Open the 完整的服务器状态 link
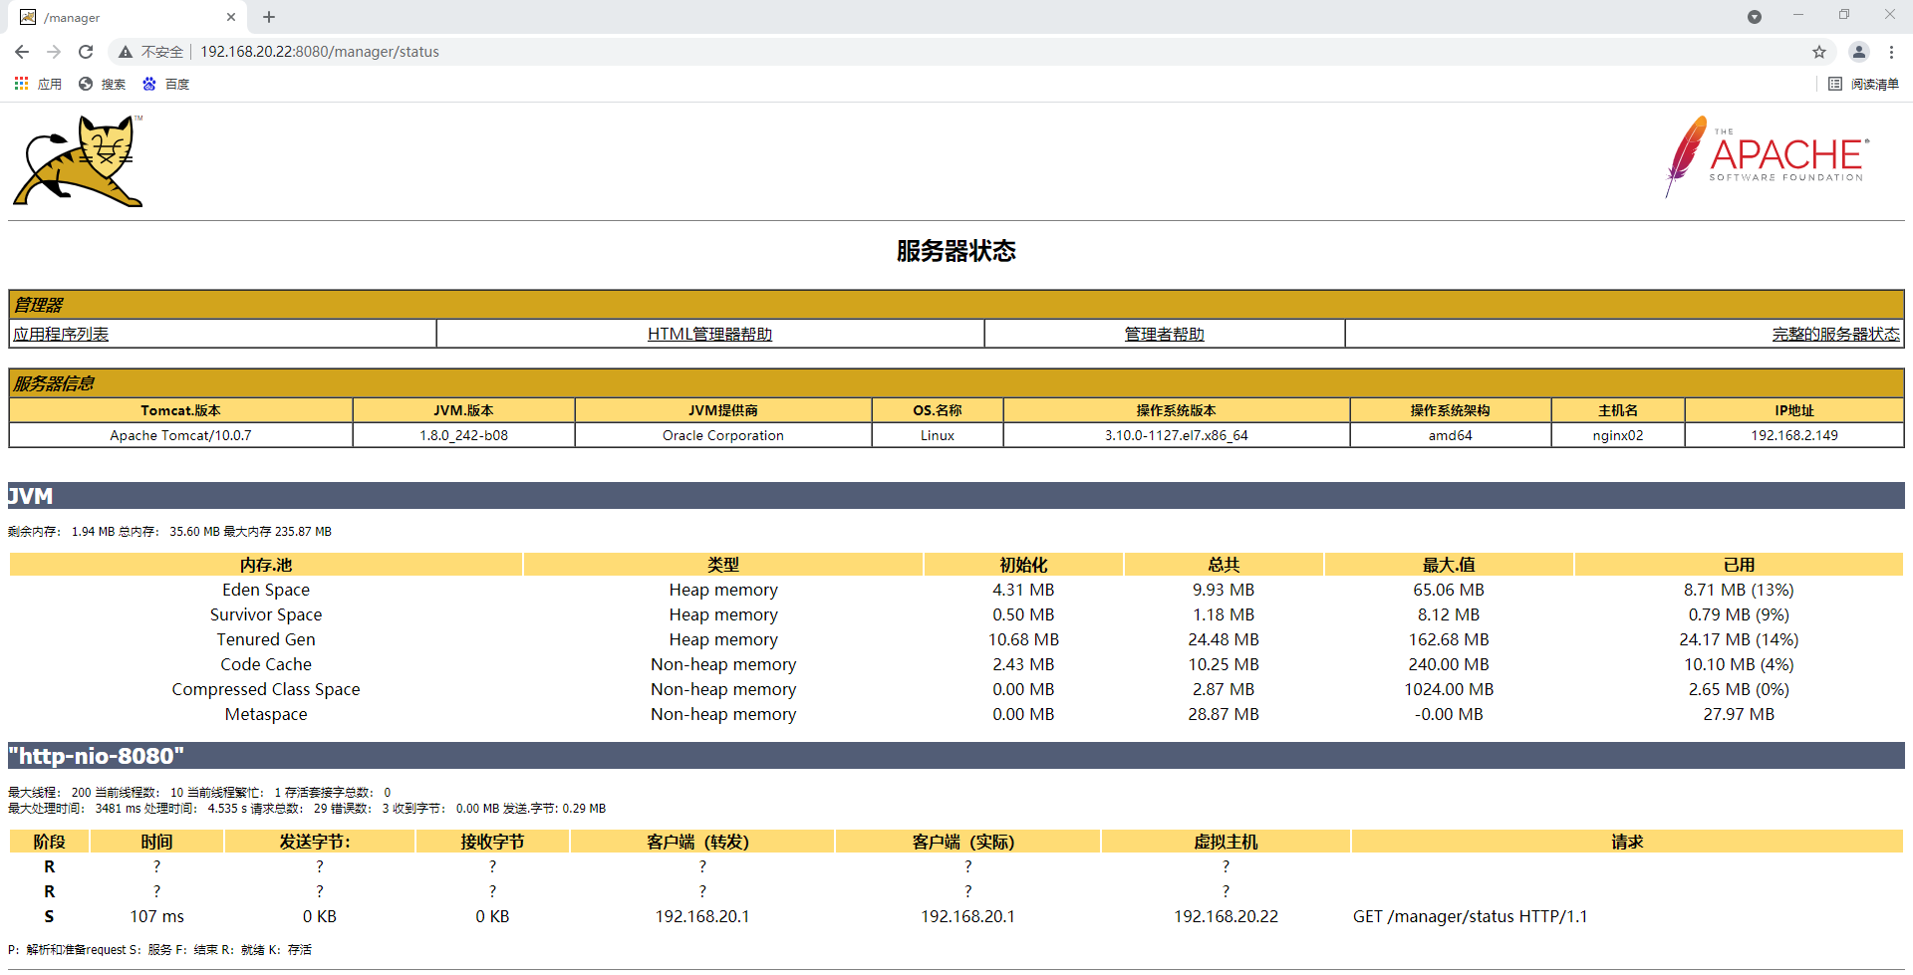Viewport: 1913px width, 975px height. click(x=1835, y=334)
